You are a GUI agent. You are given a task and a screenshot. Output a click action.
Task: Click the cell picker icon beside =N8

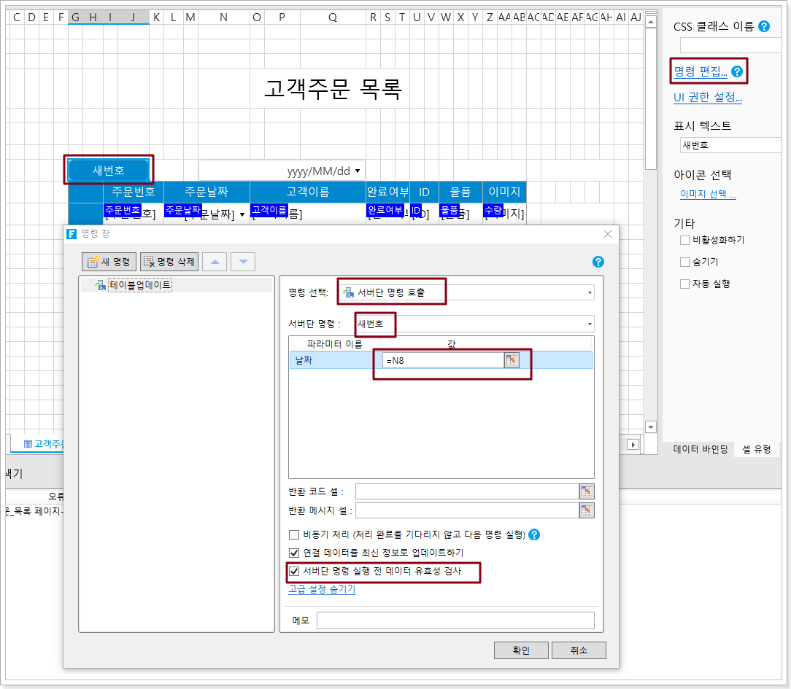click(512, 360)
